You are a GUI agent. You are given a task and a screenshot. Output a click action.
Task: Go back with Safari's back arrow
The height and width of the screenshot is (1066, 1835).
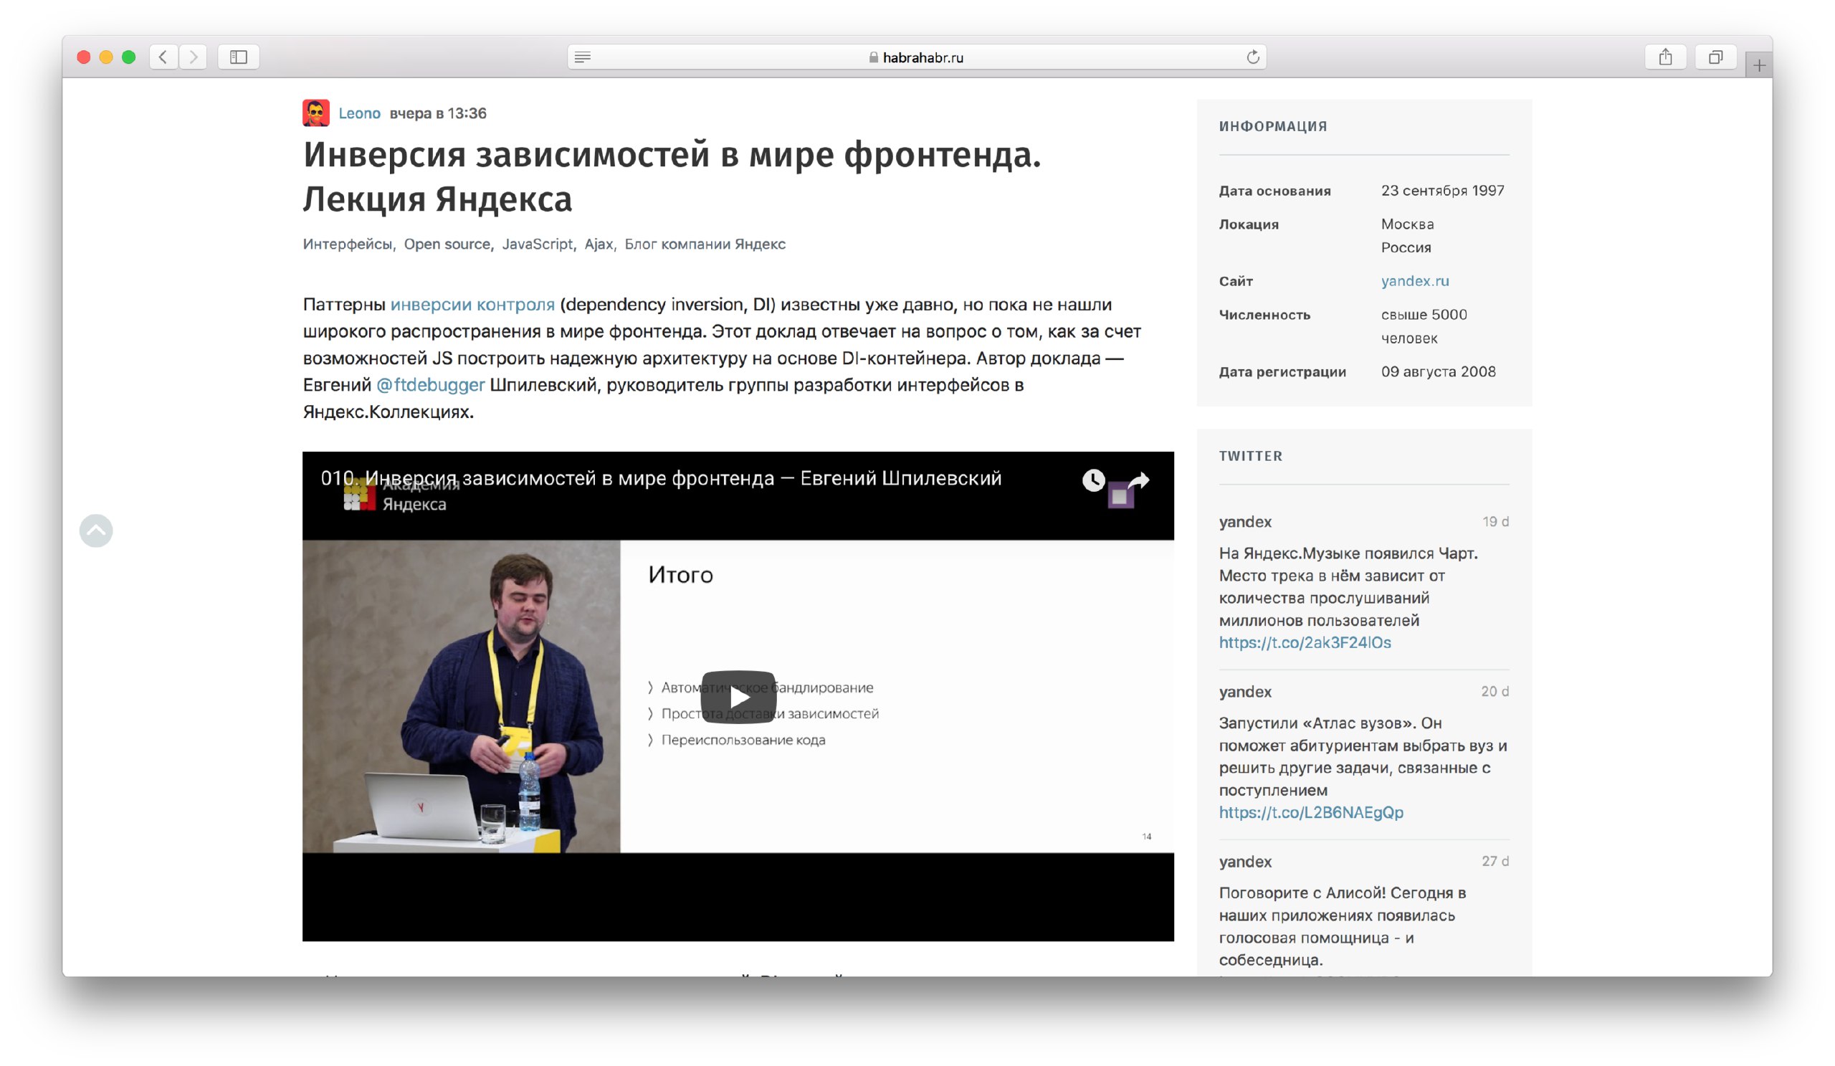[x=163, y=57]
